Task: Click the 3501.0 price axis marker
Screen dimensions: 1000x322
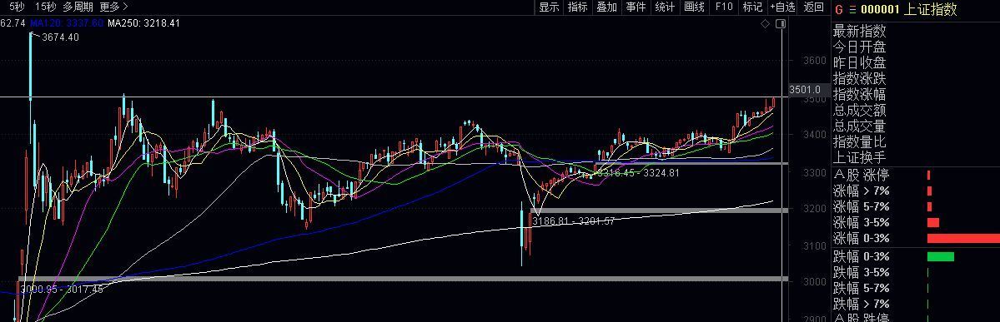Action: pos(805,90)
